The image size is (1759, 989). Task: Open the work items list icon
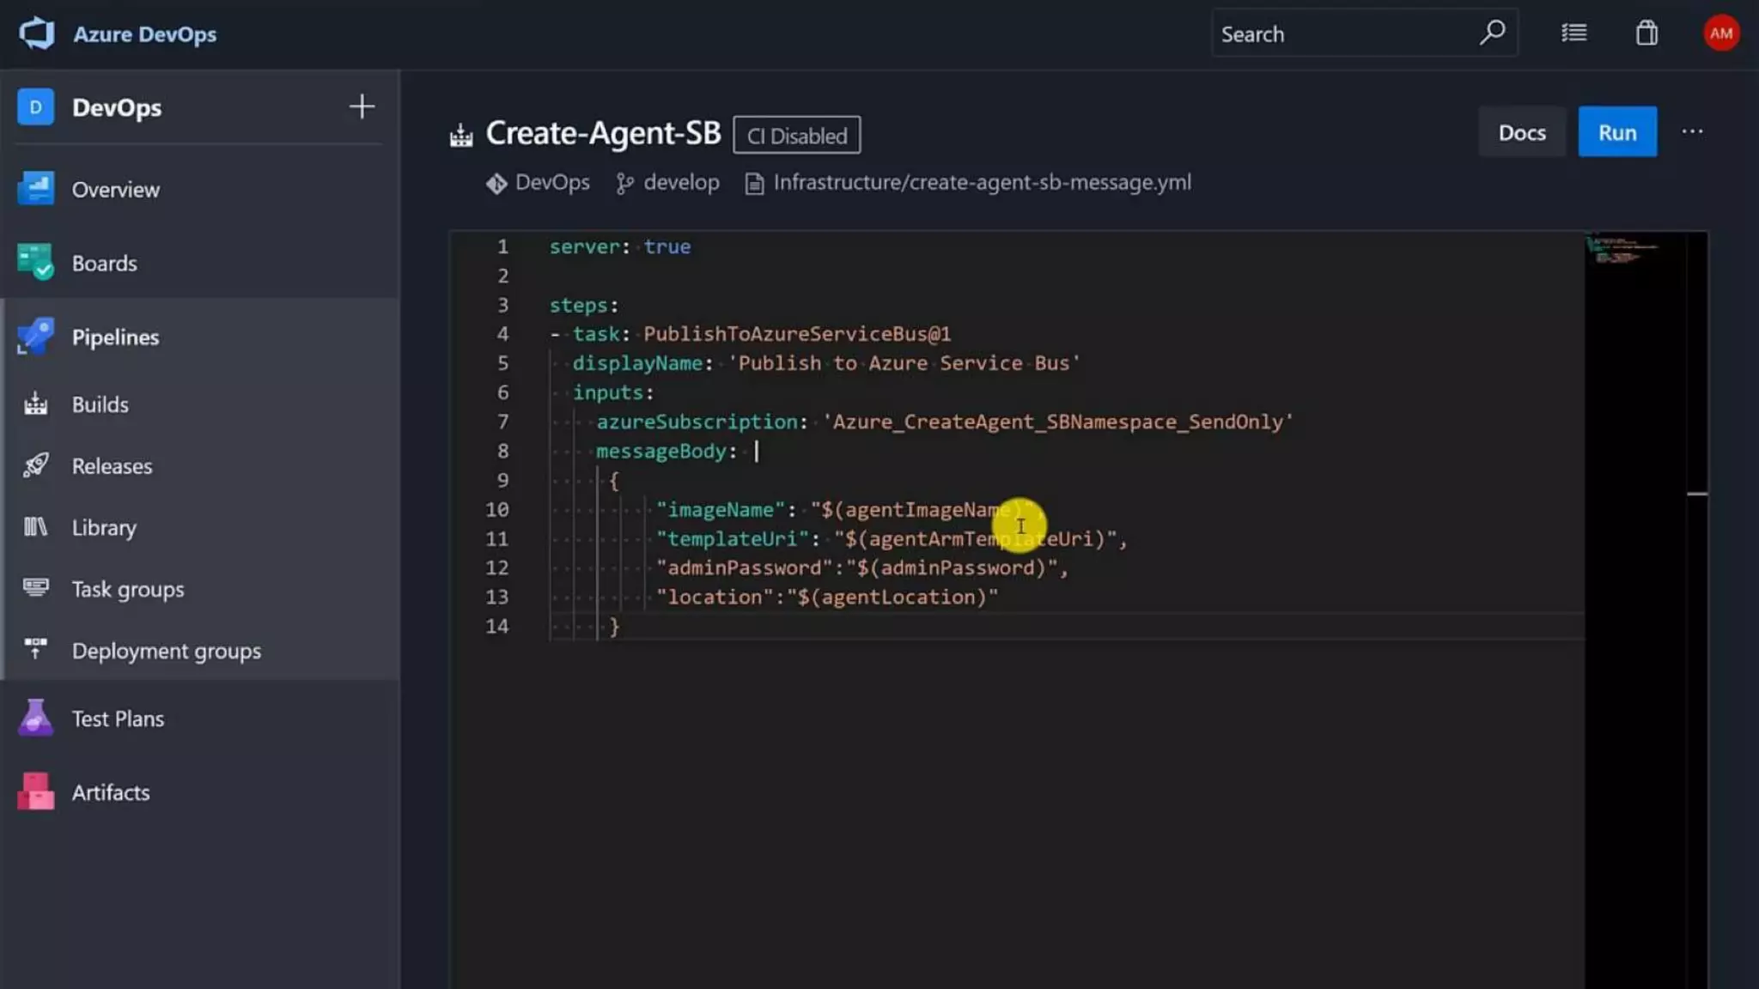pos(1573,33)
